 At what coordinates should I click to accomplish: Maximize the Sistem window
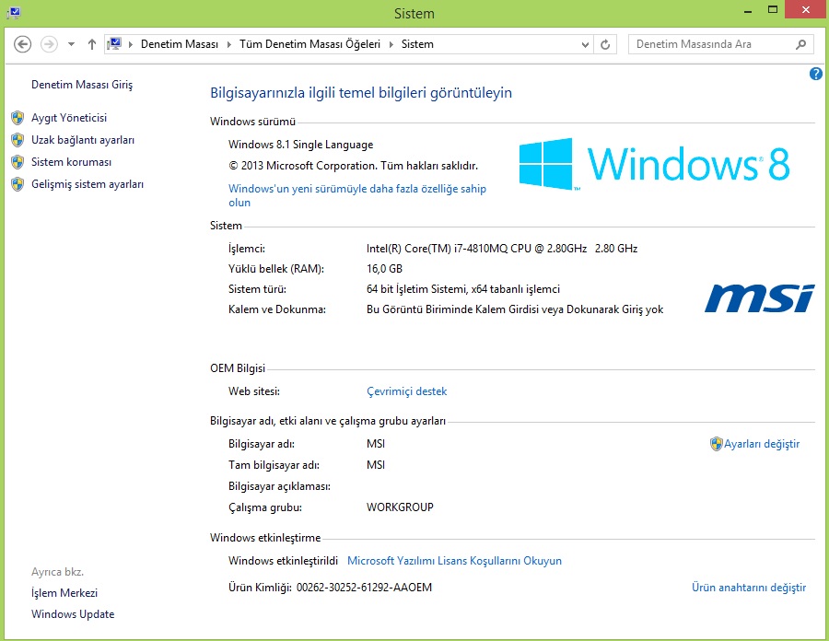pyautogui.click(x=773, y=10)
